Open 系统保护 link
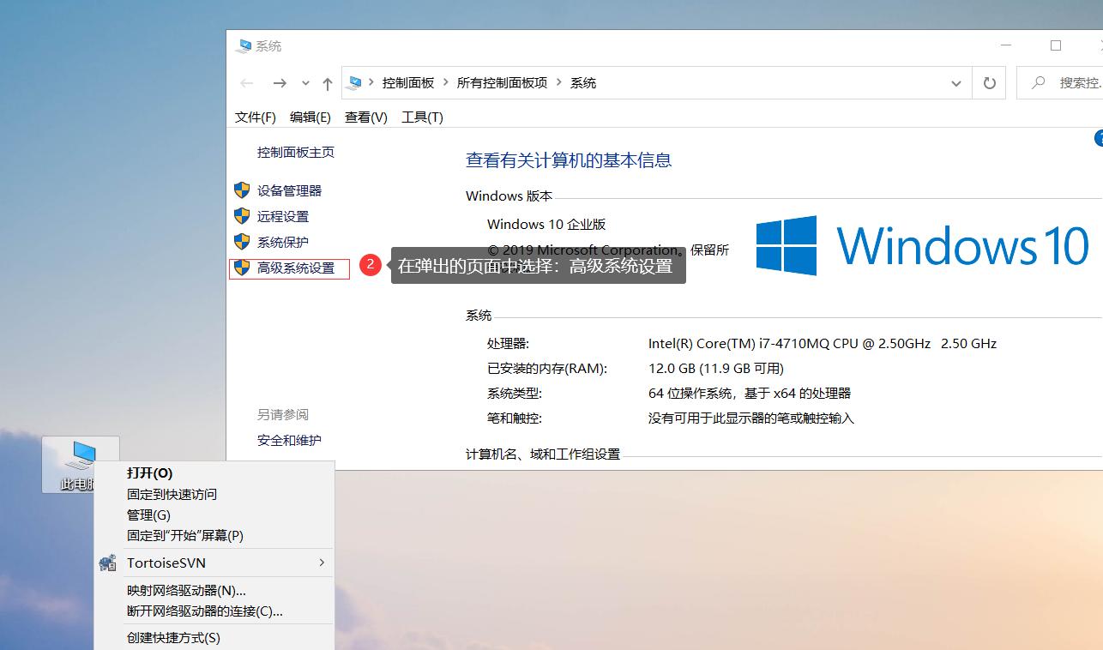 point(283,242)
